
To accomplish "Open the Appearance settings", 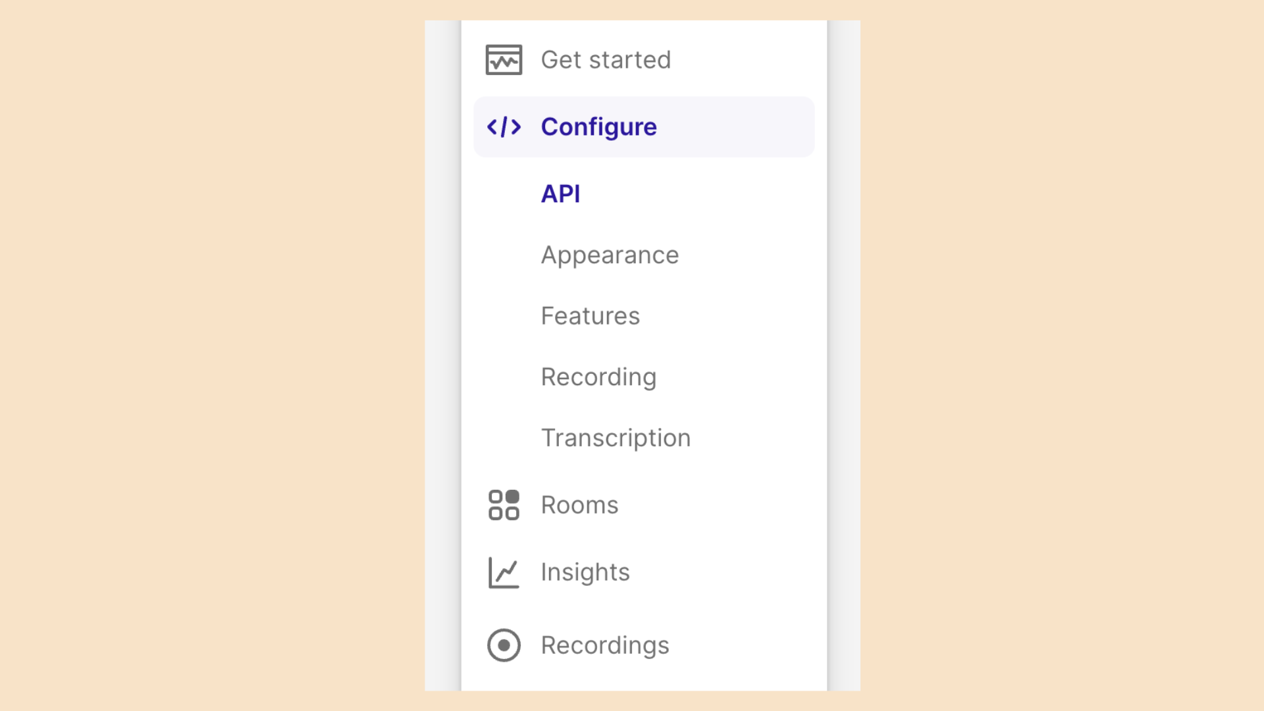I will [610, 255].
